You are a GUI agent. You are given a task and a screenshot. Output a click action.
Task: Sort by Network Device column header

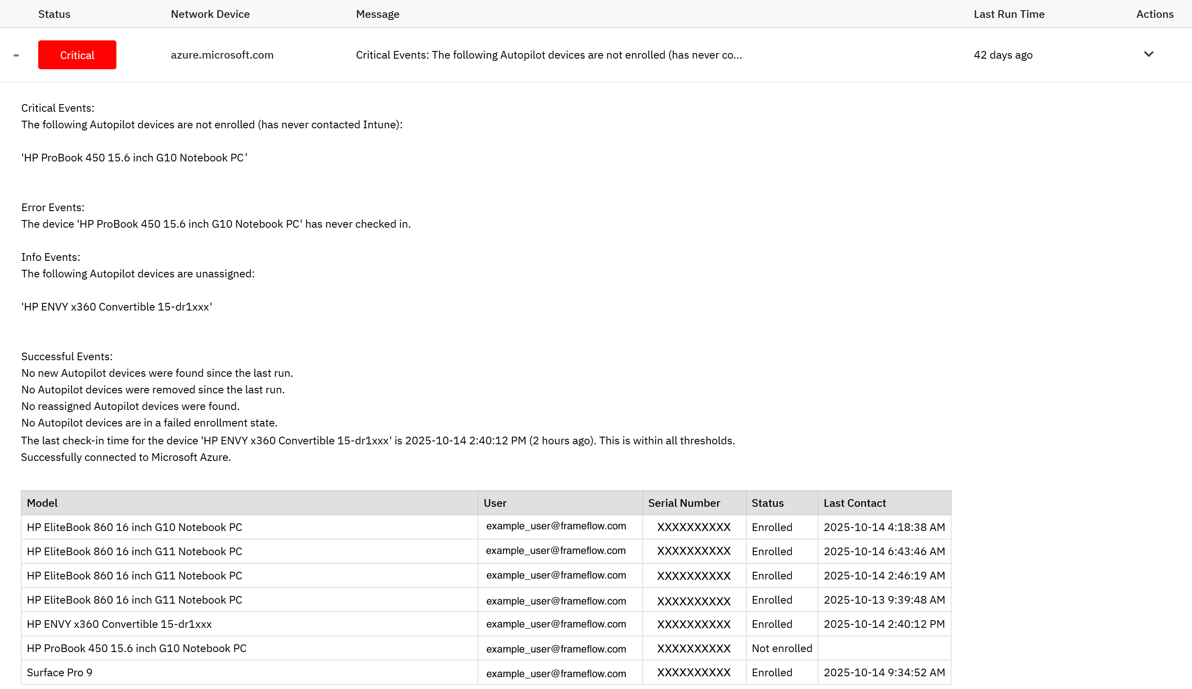[210, 14]
